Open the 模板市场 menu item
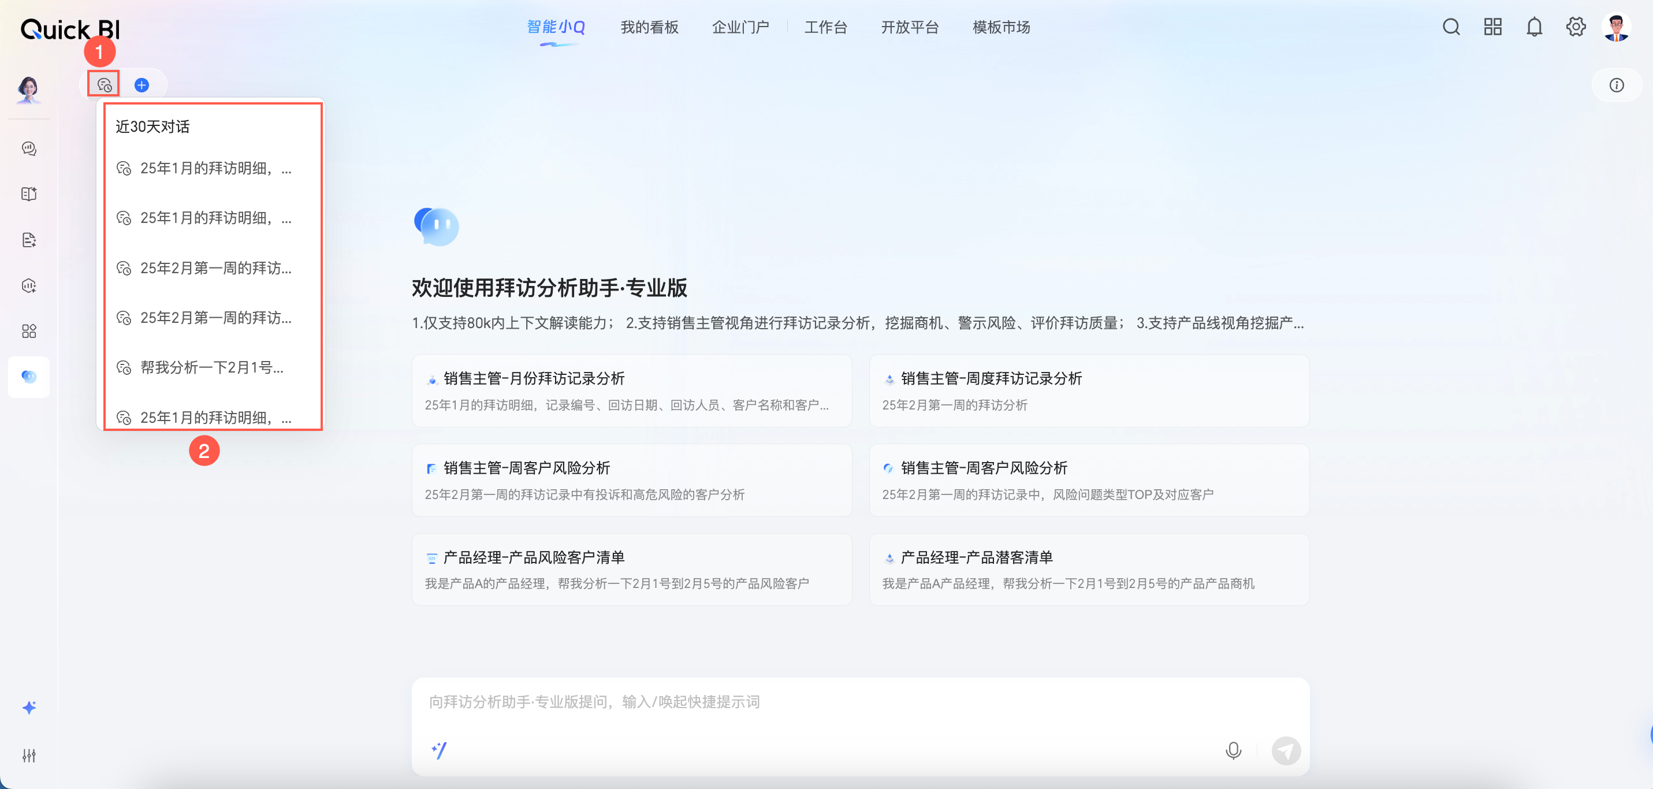This screenshot has height=789, width=1653. click(x=1000, y=27)
